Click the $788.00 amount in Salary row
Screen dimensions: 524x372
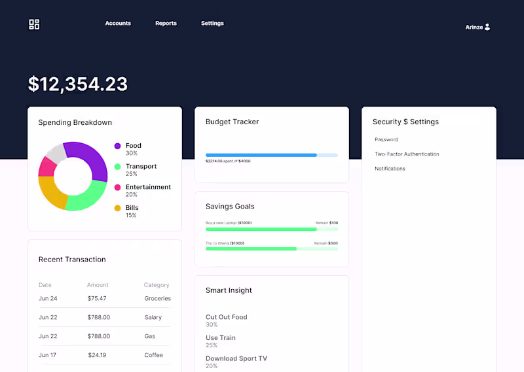[99, 317]
